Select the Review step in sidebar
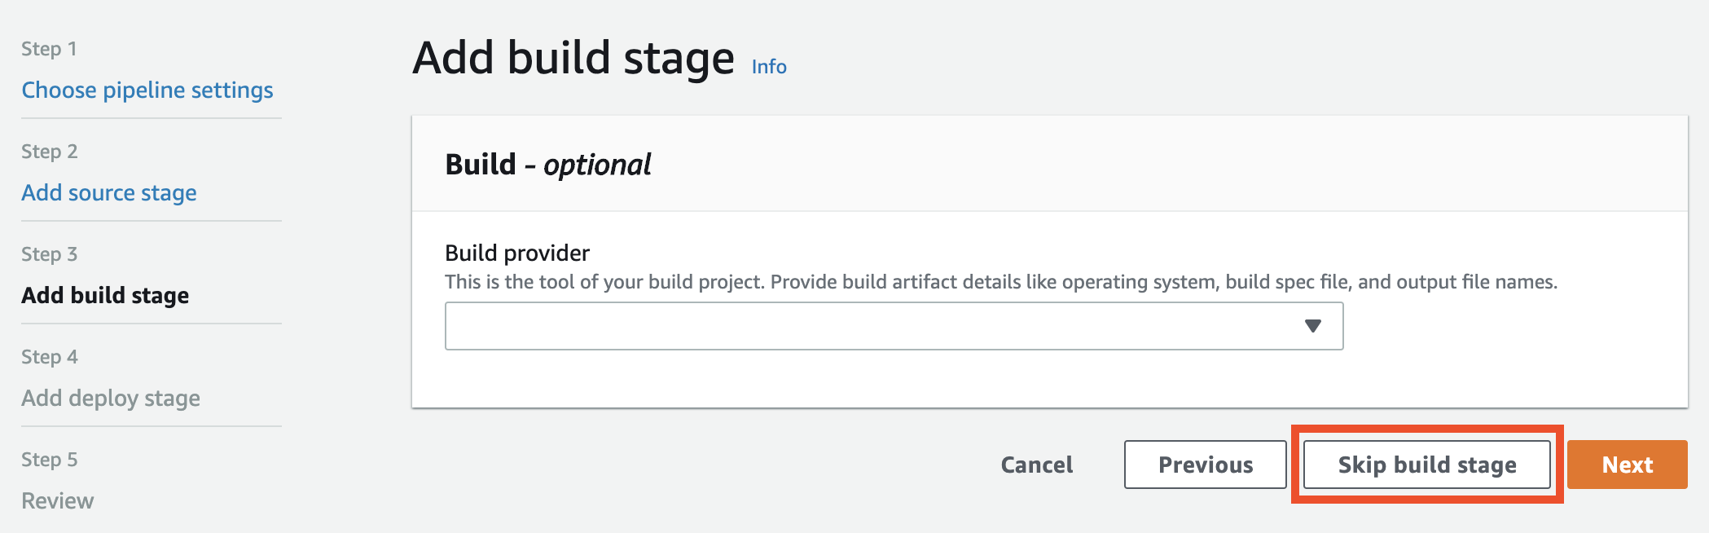This screenshot has width=1709, height=533. tap(58, 500)
